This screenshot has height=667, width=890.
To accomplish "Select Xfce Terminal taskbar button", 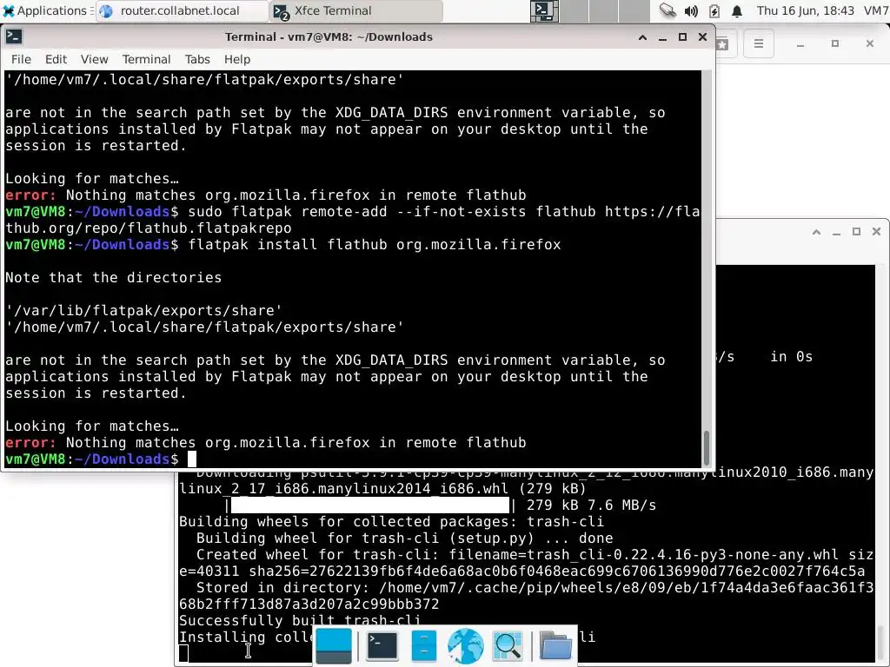I will 355,10.
